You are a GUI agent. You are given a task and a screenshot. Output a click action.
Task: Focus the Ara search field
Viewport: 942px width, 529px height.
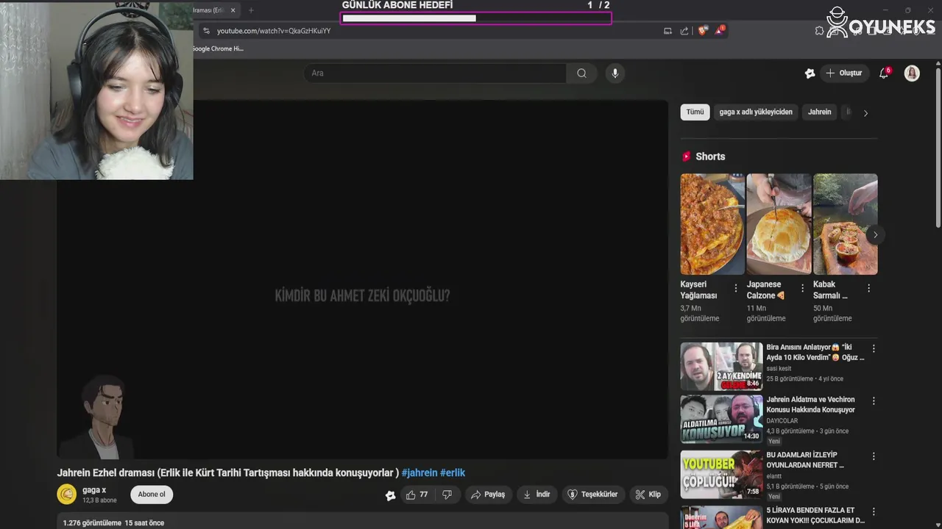(x=435, y=73)
